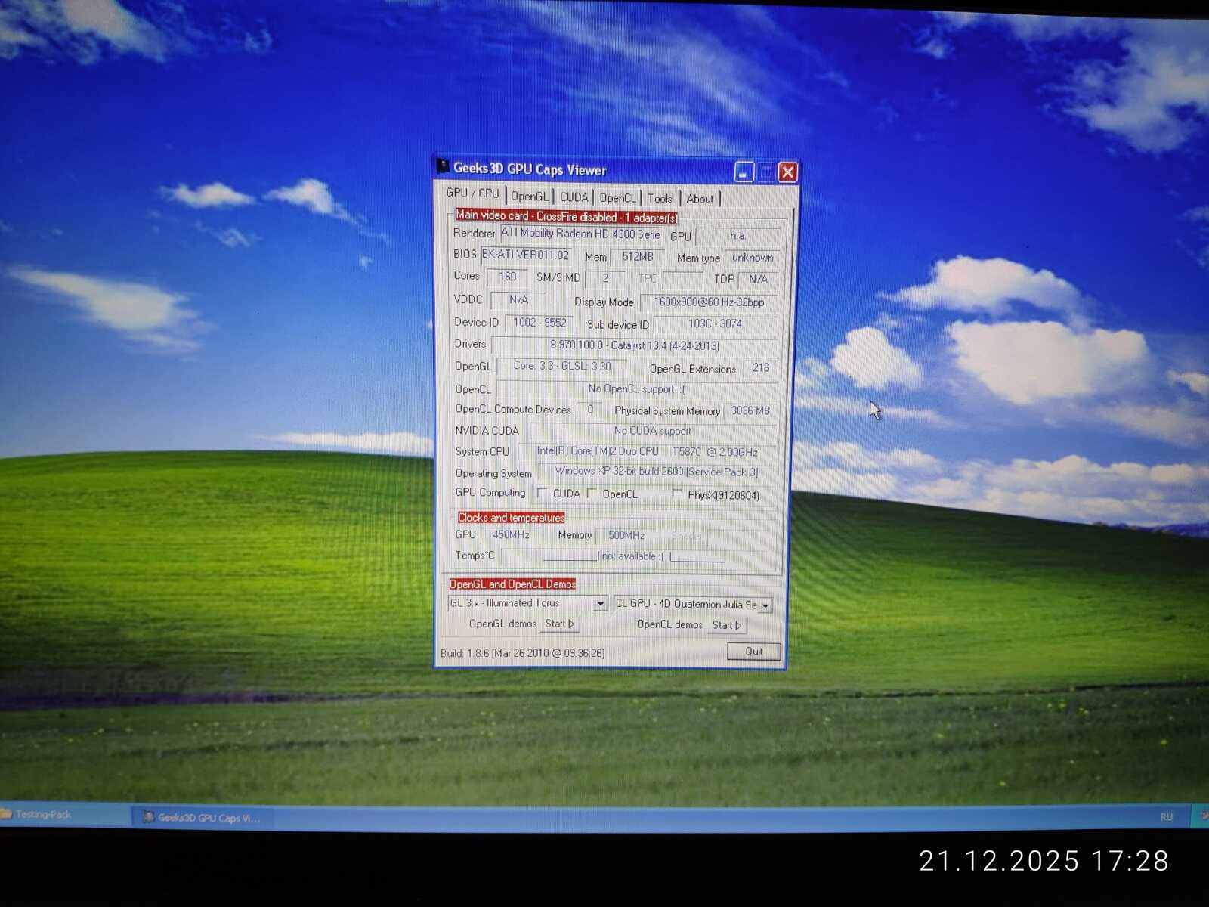Image resolution: width=1209 pixels, height=907 pixels.
Task: Click the Temps field reading not available
Action: pyautogui.click(x=635, y=556)
